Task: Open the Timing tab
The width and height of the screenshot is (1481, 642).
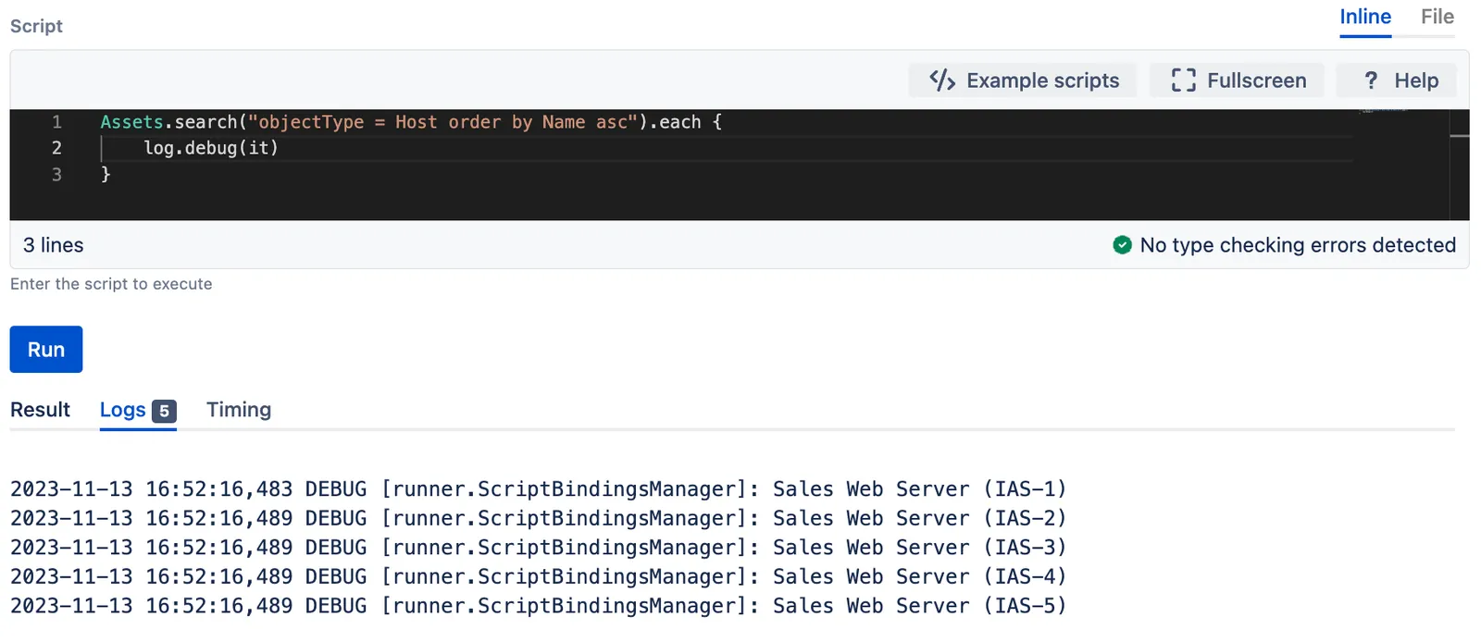Action: pyautogui.click(x=239, y=410)
